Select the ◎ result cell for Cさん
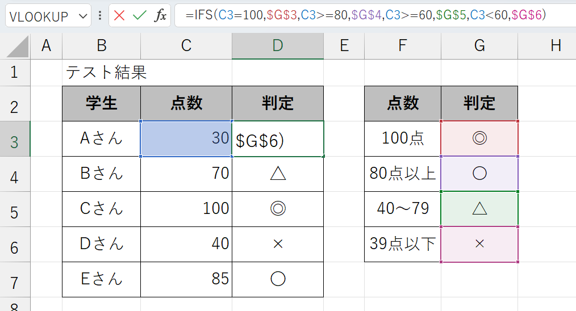576x311 pixels. tap(278, 209)
